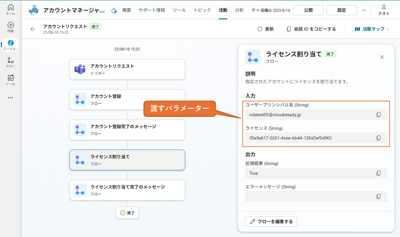Click the odatest05@cloudsteady.jp input value
The width and height of the screenshot is (400, 237).
click(x=316, y=115)
